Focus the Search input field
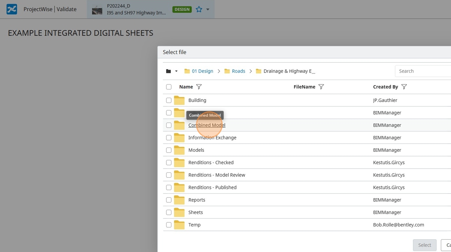The height and width of the screenshot is (252, 451). tap(423, 71)
